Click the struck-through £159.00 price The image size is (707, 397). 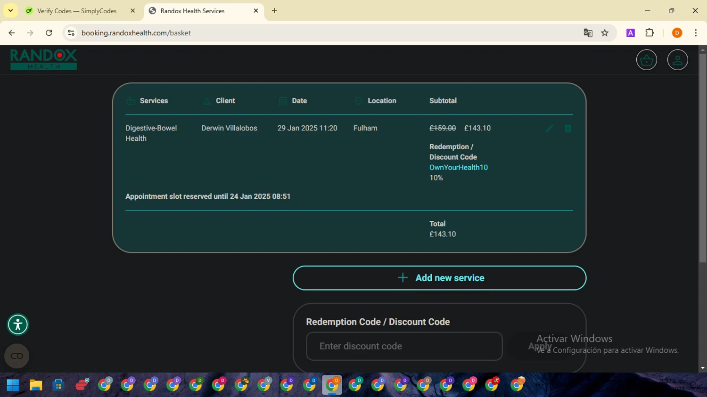(x=443, y=128)
